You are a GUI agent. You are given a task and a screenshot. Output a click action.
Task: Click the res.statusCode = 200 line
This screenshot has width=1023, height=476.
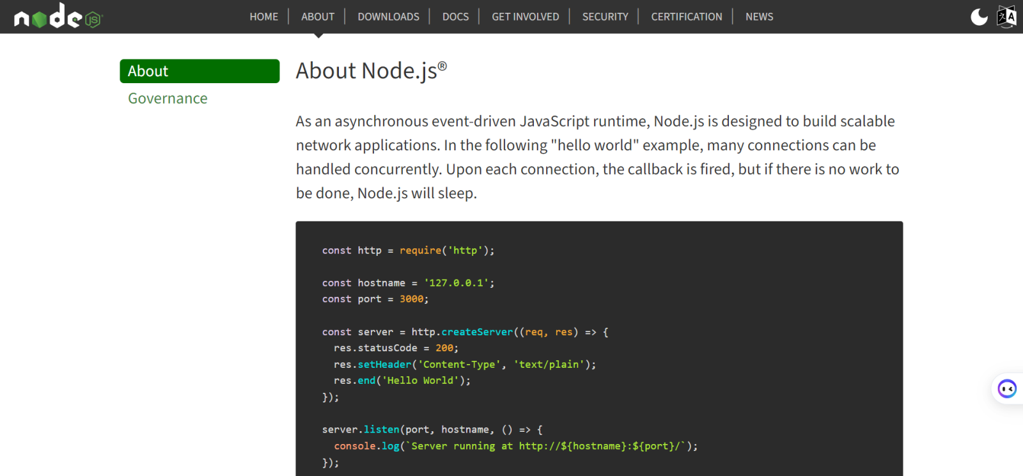coord(396,348)
